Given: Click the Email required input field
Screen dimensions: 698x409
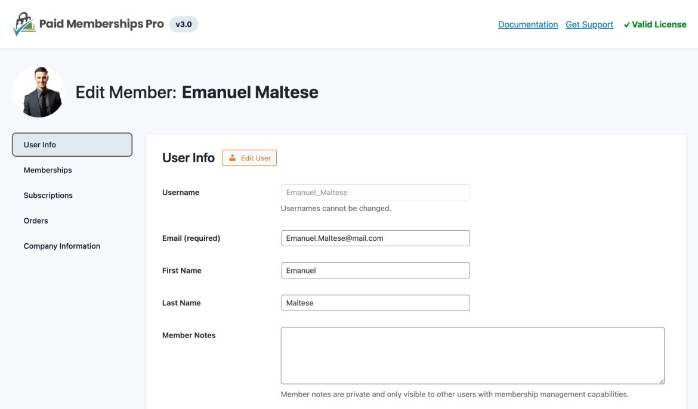Looking at the screenshot, I should pos(375,238).
